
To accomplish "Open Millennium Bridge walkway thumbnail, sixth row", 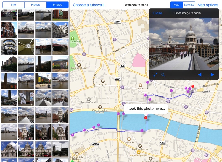I will click(43, 98).
